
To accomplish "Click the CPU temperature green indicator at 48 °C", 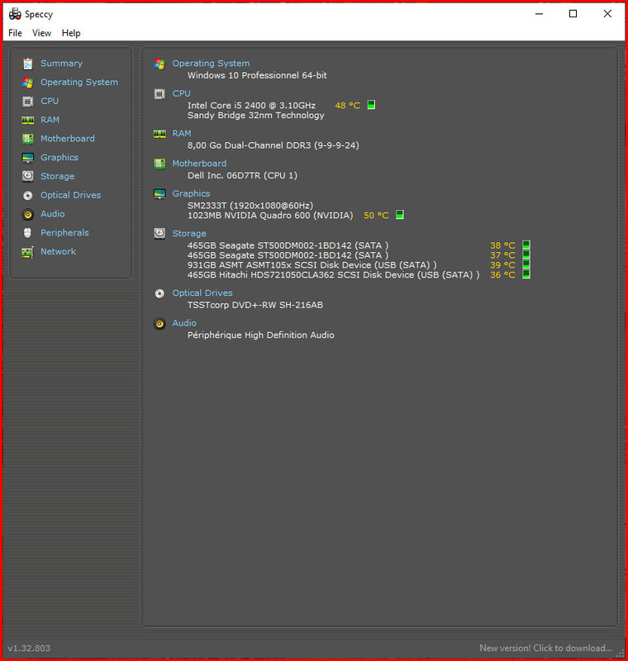I will pos(371,105).
